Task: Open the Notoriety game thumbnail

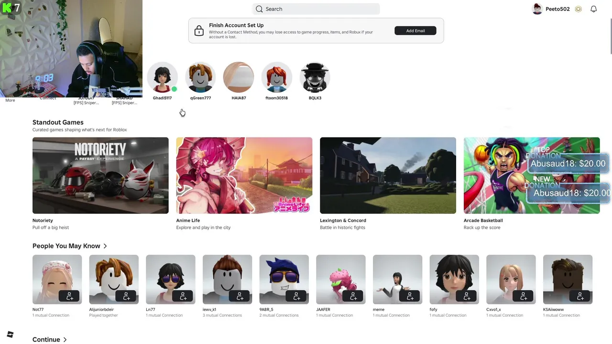Action: coord(100,175)
